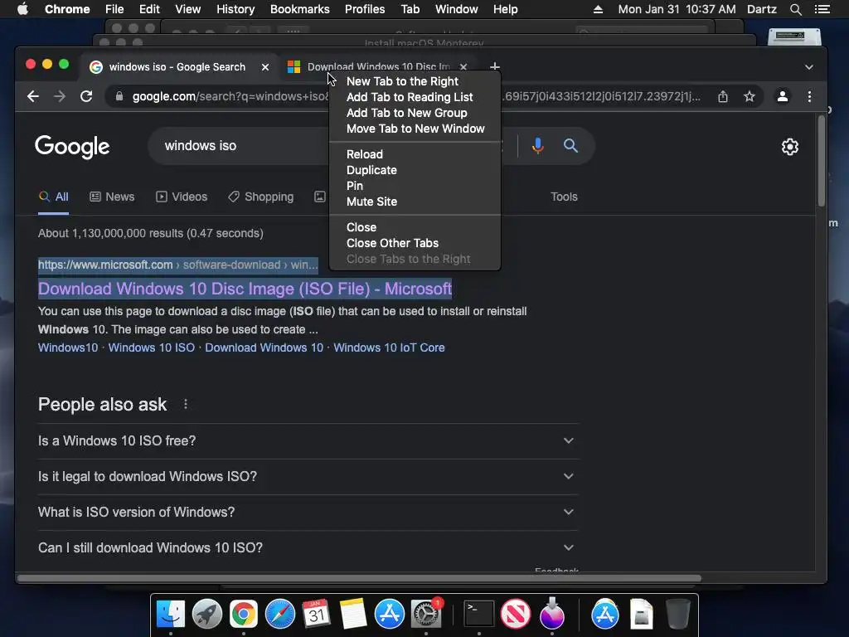The width and height of the screenshot is (849, 637).
Task: Open the News app in Dock
Action: point(516,615)
